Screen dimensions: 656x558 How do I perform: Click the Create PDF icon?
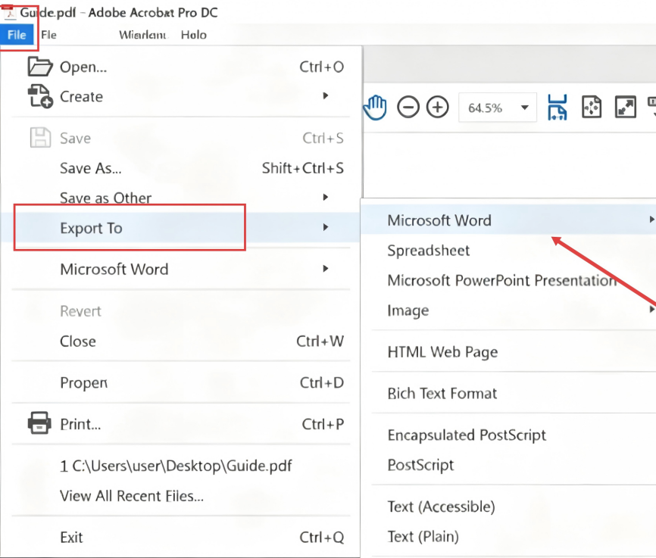(40, 96)
